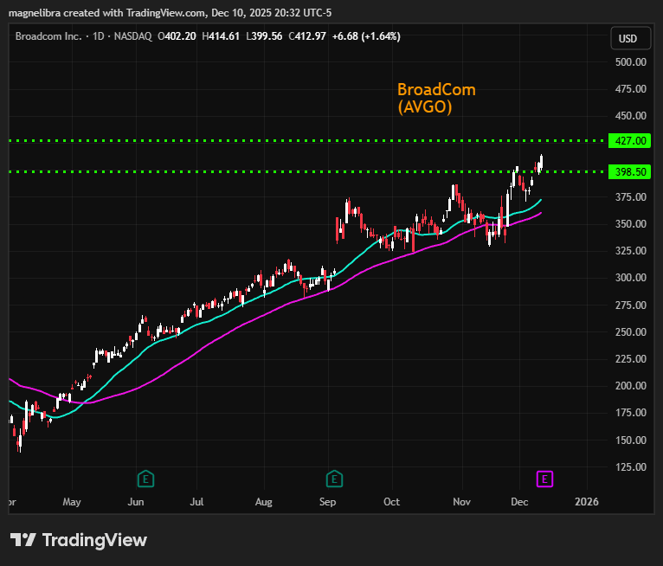Image resolution: width=663 pixels, height=566 pixels.
Task: Click the low value L399.56
Action: coord(264,36)
